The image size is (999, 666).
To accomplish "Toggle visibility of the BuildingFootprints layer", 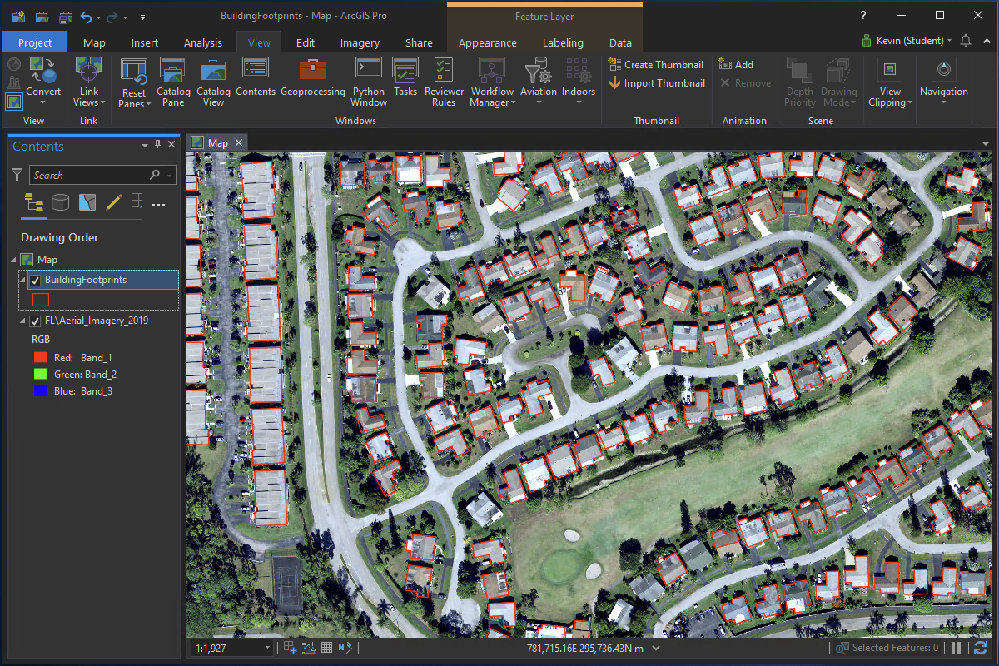I will pyautogui.click(x=33, y=280).
